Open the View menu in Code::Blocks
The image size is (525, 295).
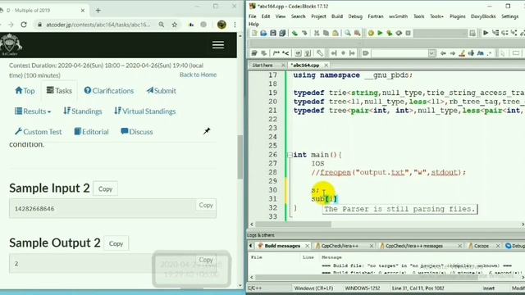pyautogui.click(x=281, y=16)
